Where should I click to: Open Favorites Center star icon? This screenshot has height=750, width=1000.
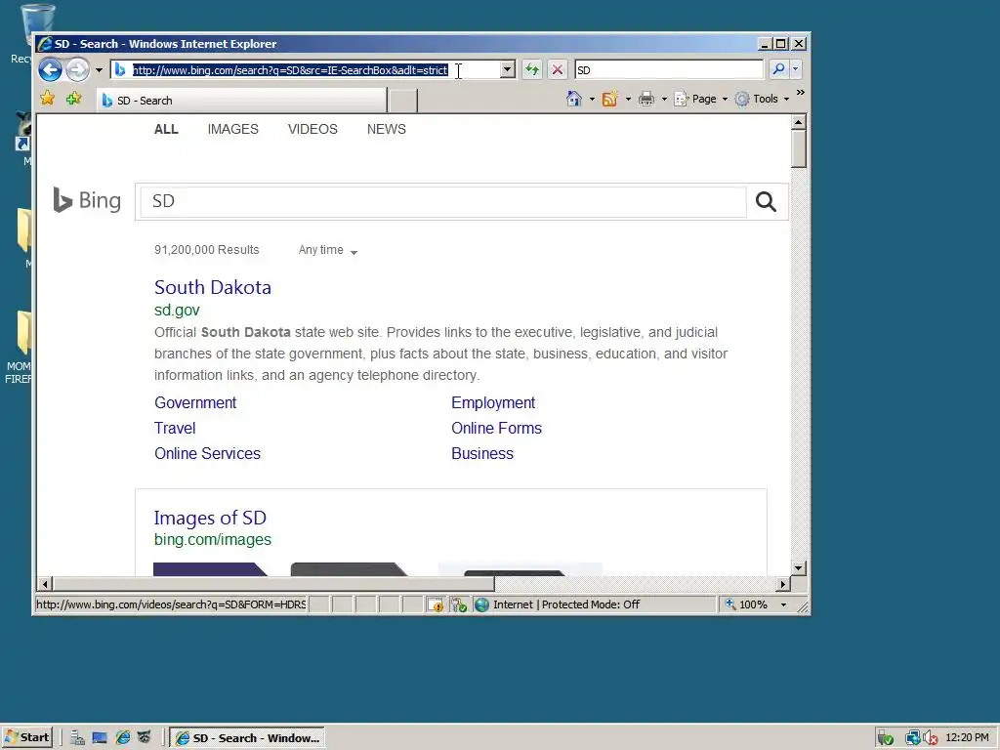tap(47, 99)
